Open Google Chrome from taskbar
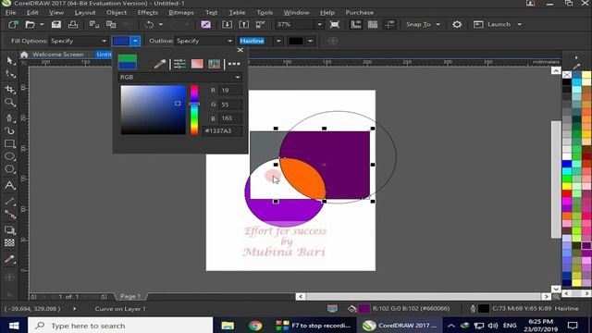The height and width of the screenshot is (333, 592). [x=255, y=326]
